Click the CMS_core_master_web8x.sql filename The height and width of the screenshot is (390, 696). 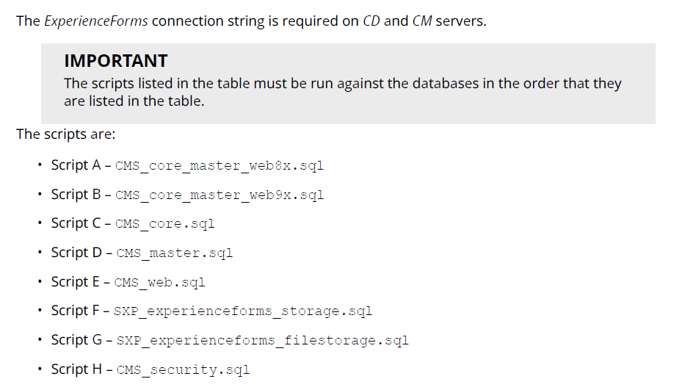[220, 166]
